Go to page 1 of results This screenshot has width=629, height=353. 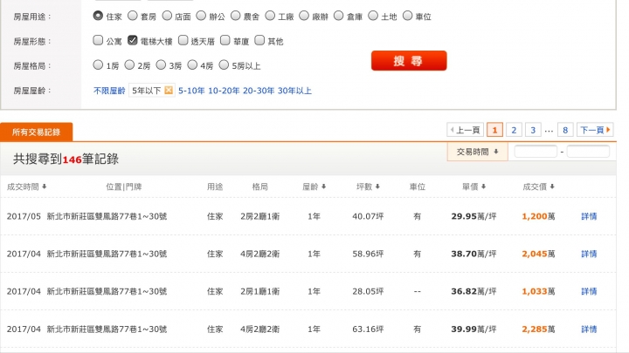point(494,130)
